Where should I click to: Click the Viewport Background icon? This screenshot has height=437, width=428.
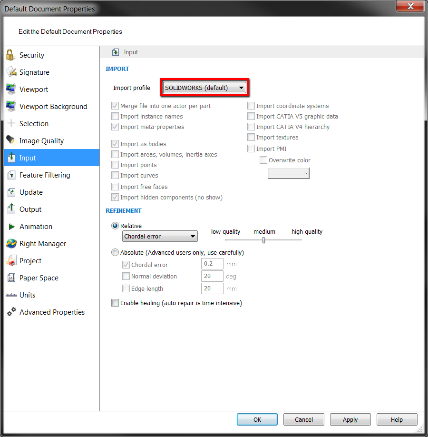(11, 106)
